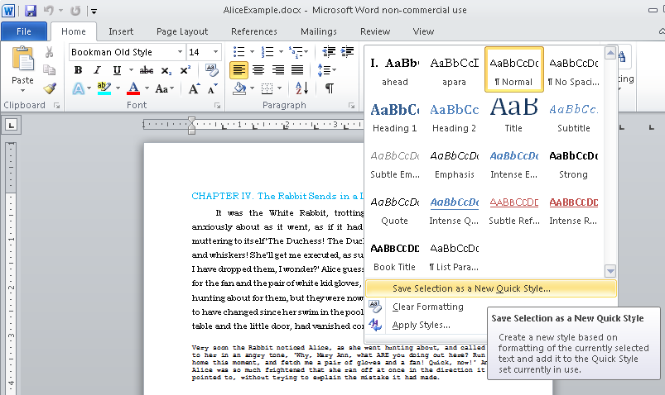The width and height of the screenshot is (665, 395).
Task: Apply the text highlight color
Action: pyautogui.click(x=104, y=88)
